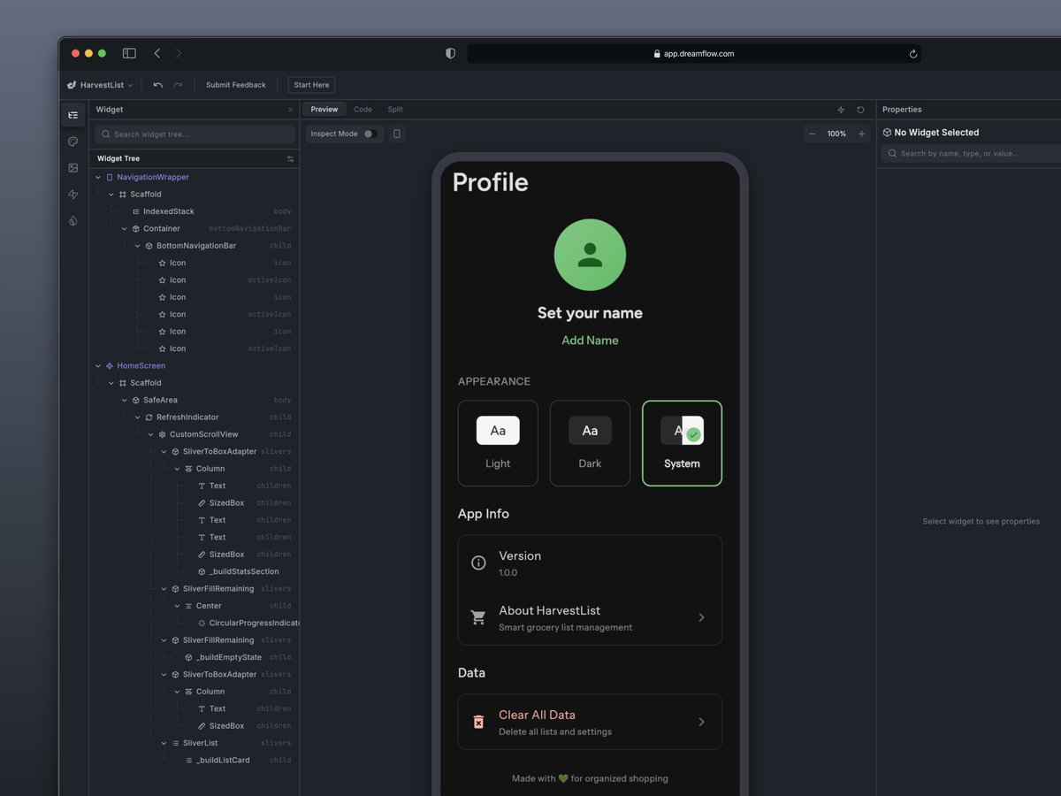Go back with the browser back arrow

point(157,53)
